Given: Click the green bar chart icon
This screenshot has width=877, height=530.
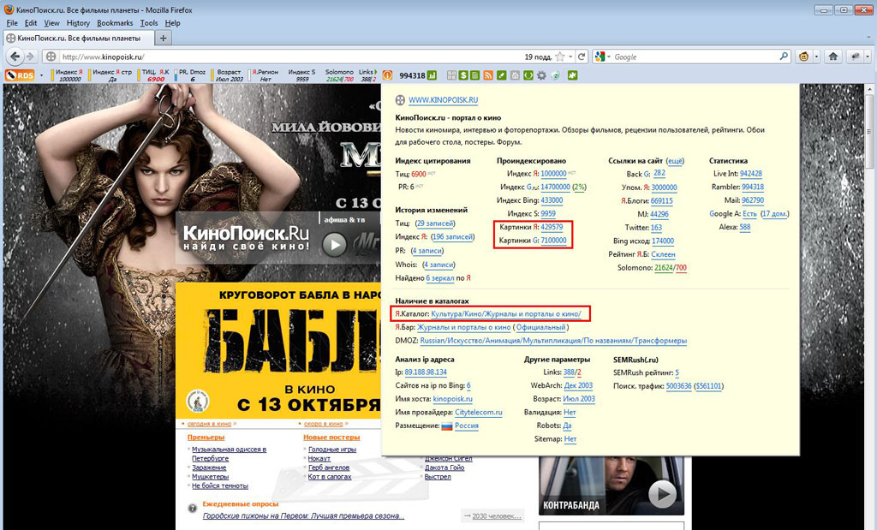Looking at the screenshot, I should point(433,75).
